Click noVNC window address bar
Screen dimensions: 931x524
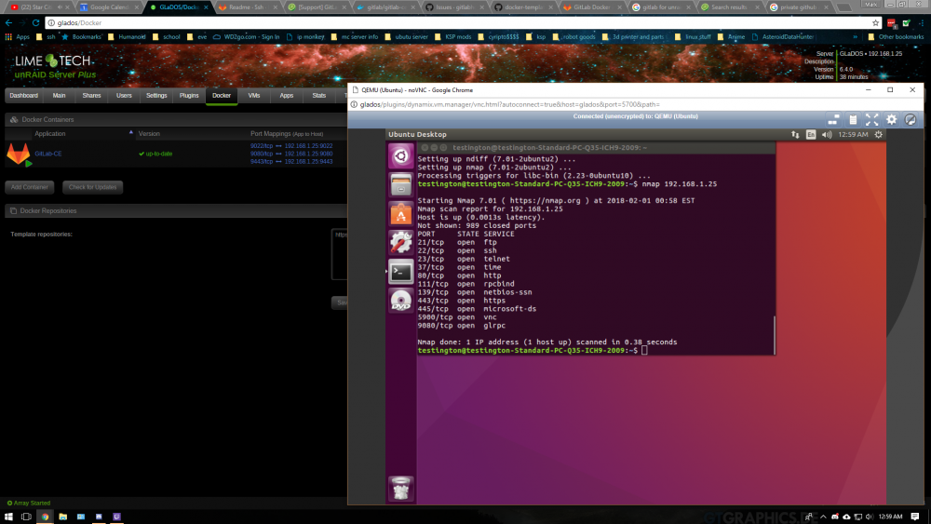pyautogui.click(x=635, y=104)
